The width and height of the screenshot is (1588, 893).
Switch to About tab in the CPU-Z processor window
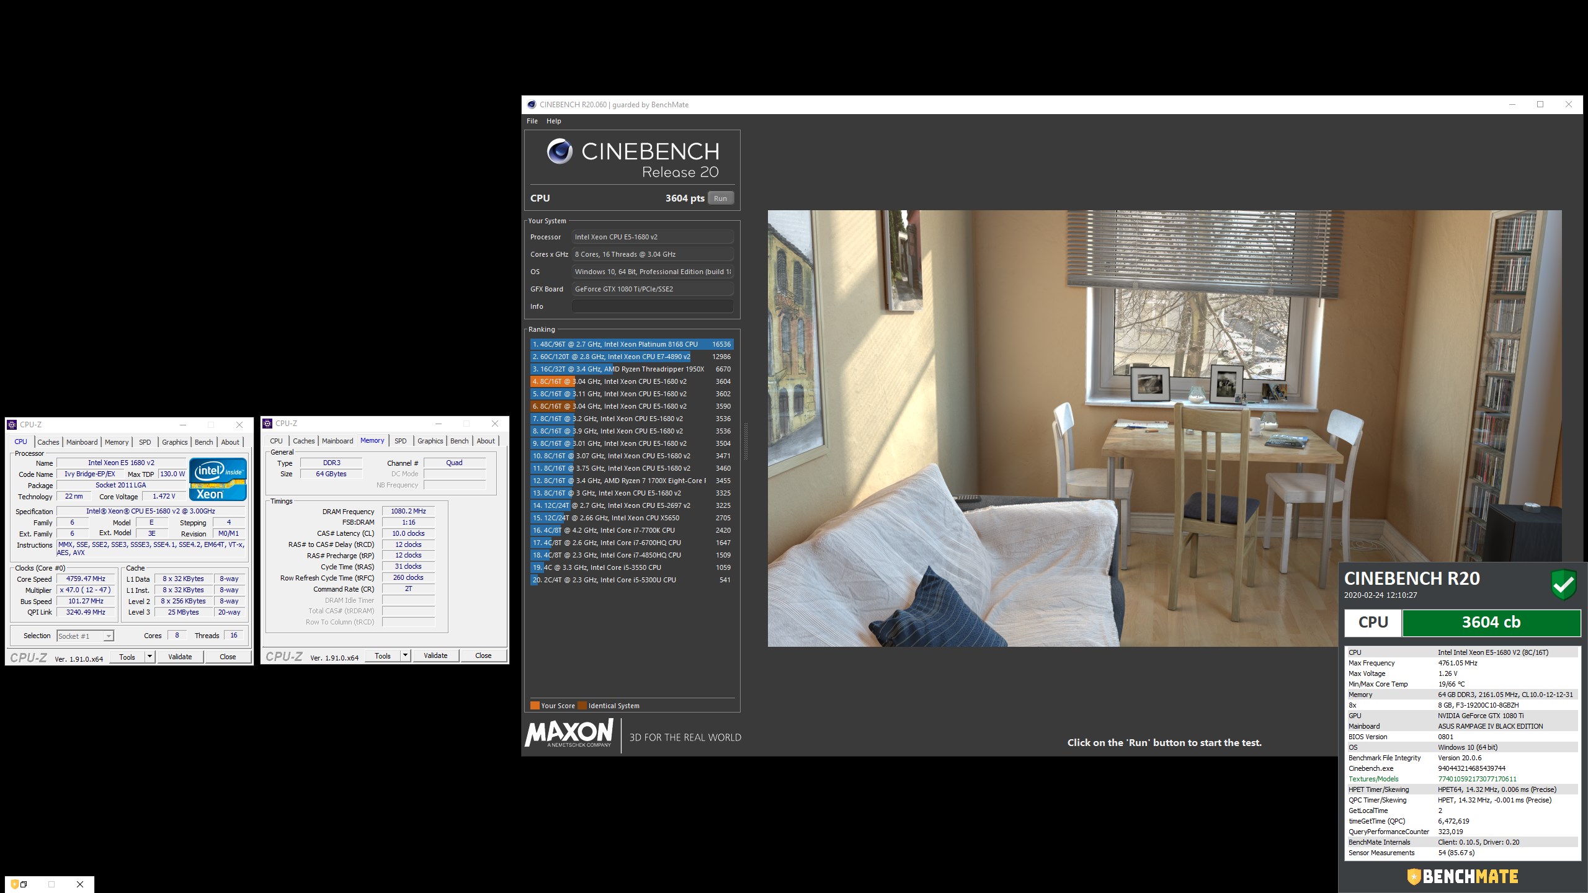(x=230, y=442)
